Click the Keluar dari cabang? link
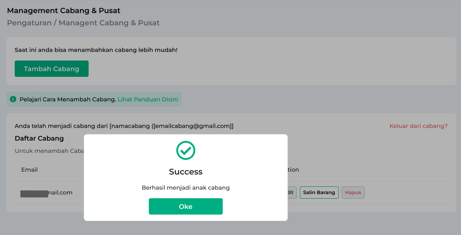 click(419, 126)
